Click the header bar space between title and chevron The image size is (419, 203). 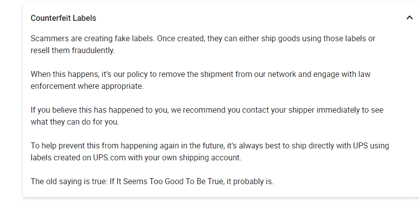251,18
